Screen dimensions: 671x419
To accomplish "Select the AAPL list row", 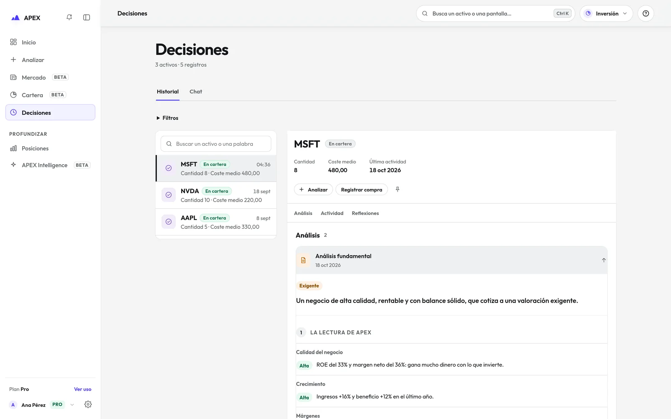I will [216, 222].
